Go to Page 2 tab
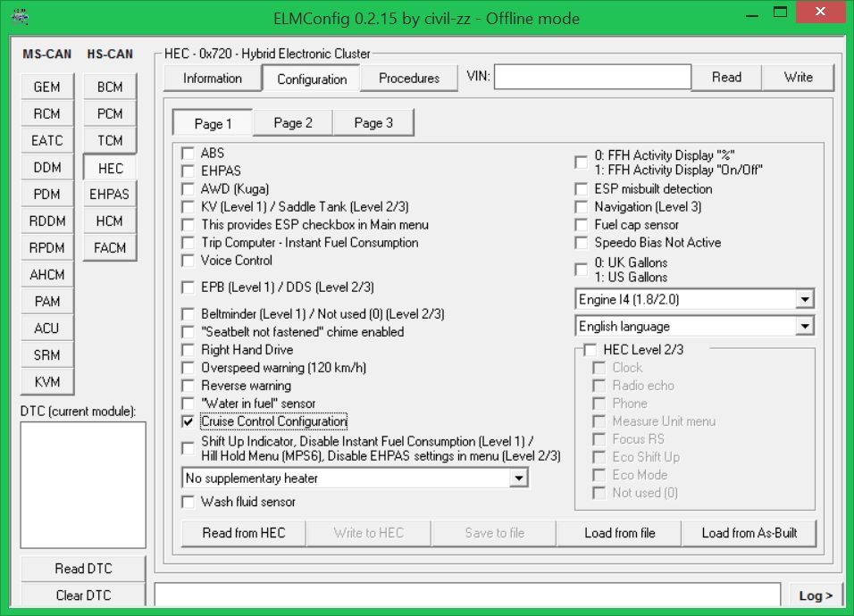 [x=292, y=123]
